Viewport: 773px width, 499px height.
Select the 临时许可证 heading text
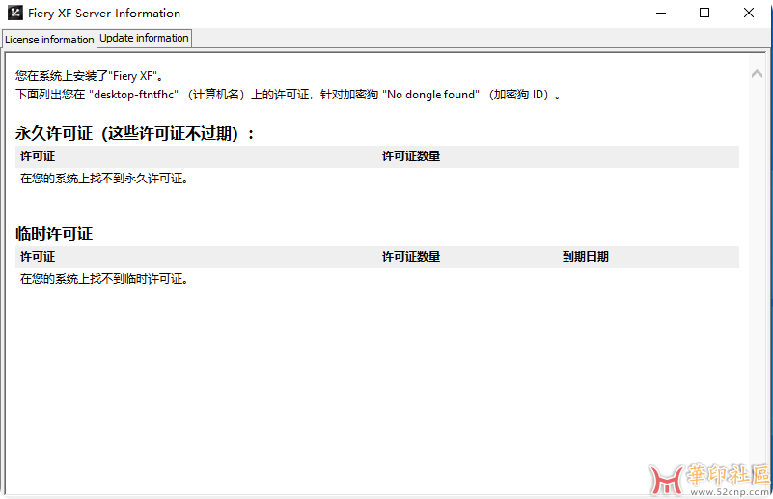point(54,234)
